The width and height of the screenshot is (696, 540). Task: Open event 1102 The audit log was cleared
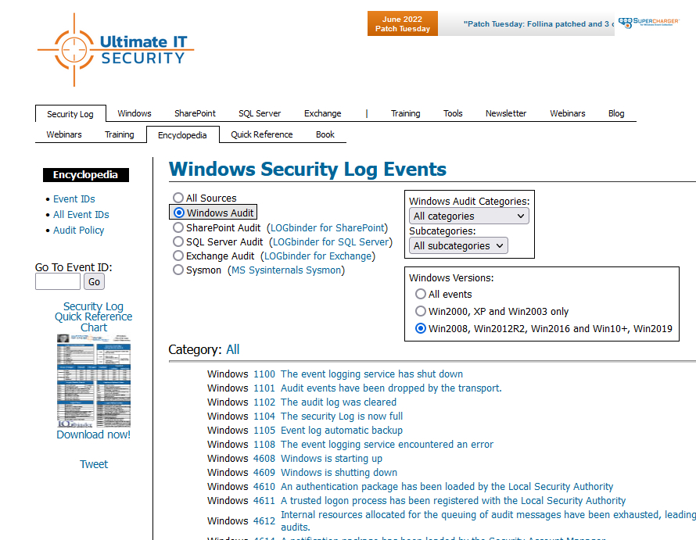point(339,402)
